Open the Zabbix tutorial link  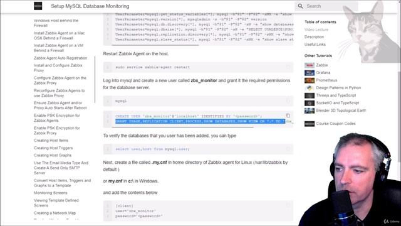[321, 65]
